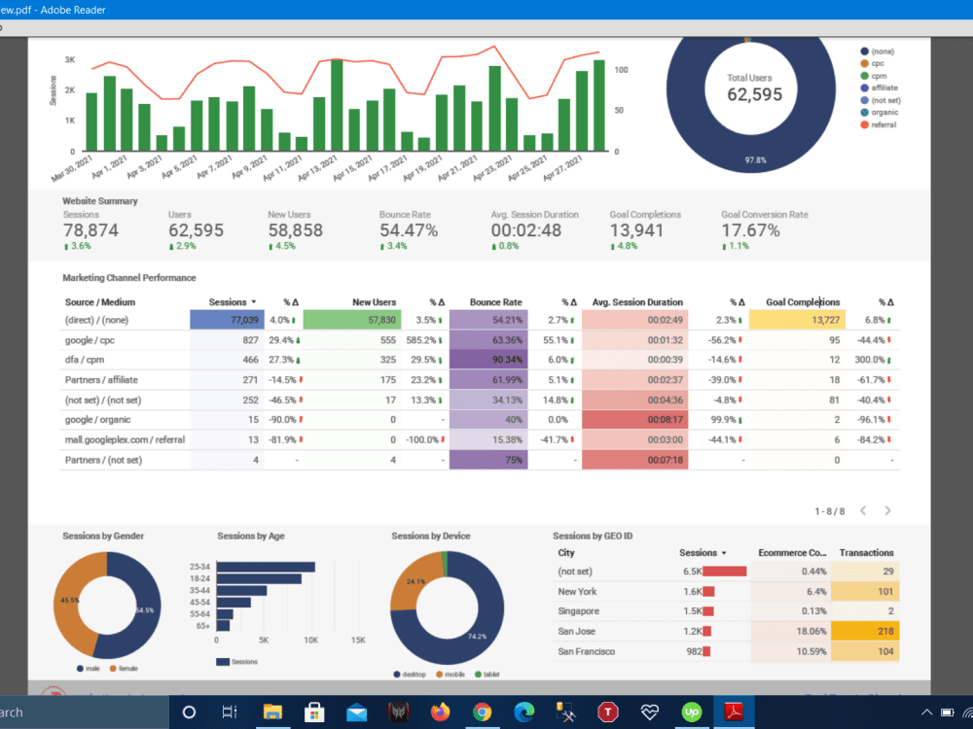Viewport: 973px width, 729px height.
Task: Click the previous page arrow beside 1-8/8
Action: (x=862, y=509)
